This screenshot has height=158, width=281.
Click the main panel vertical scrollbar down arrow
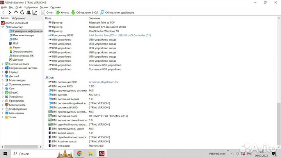tap(279, 147)
